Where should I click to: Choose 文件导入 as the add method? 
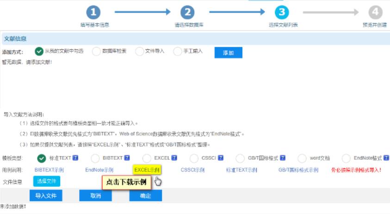(x=139, y=51)
